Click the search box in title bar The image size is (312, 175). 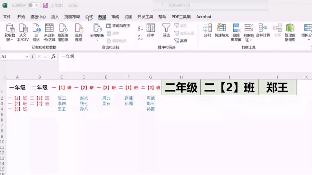[211, 5]
